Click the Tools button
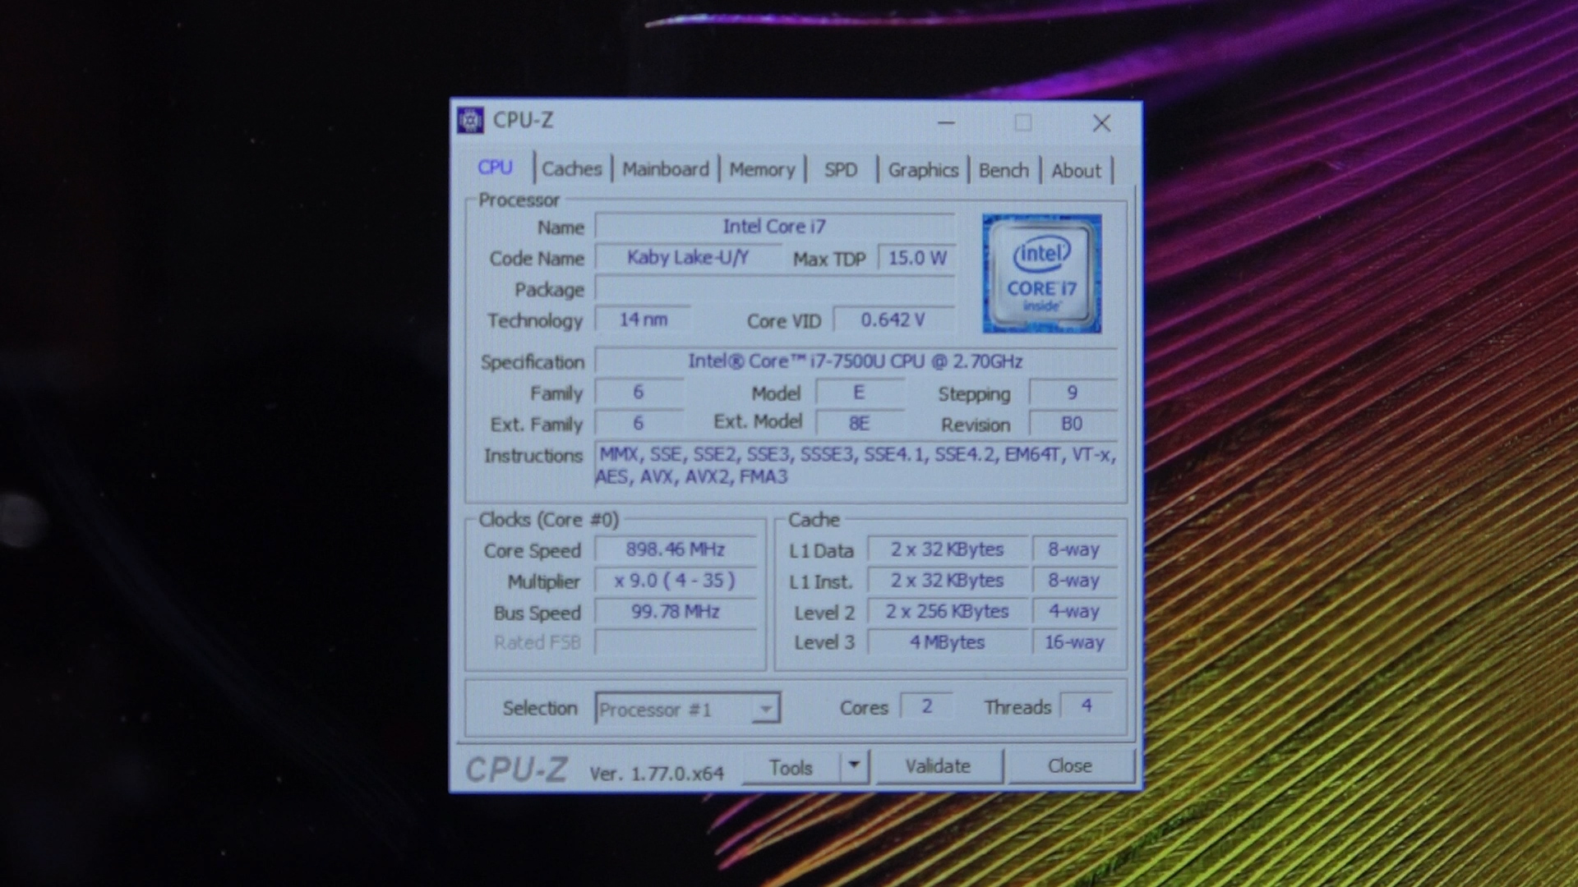The image size is (1578, 887). [791, 767]
